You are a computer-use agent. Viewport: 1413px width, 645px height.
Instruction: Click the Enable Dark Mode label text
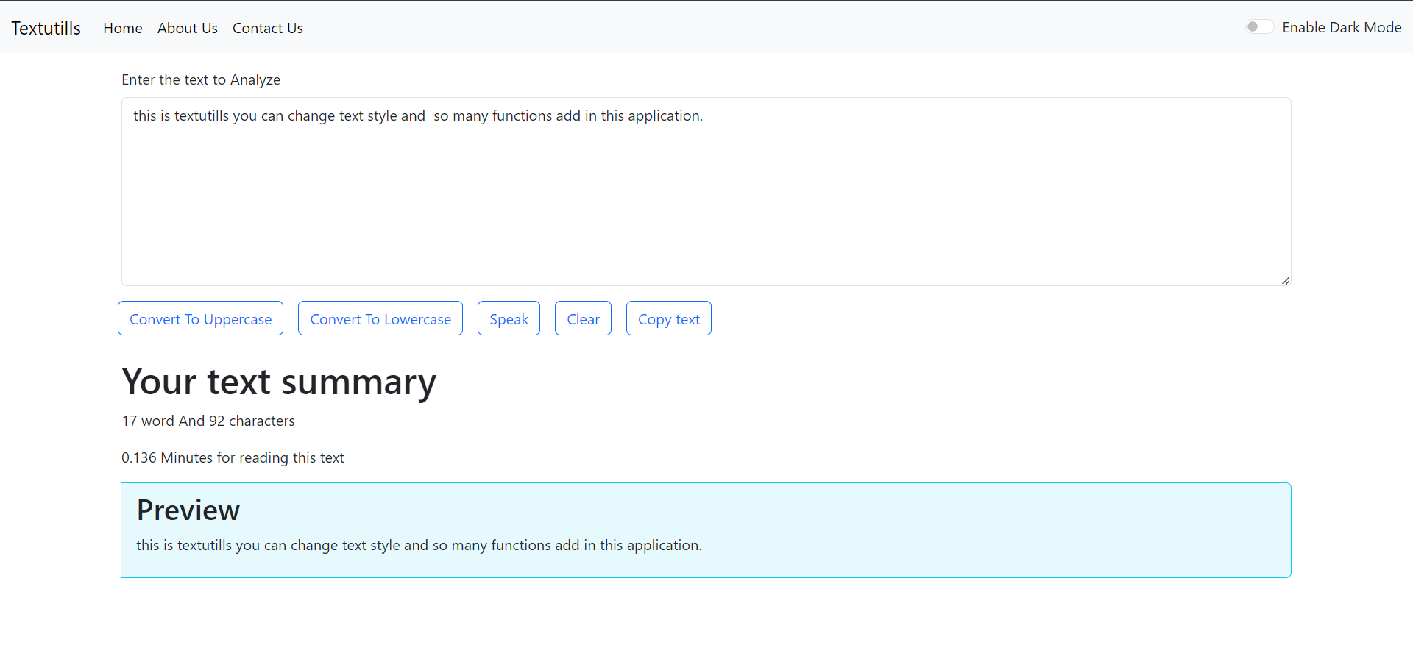[x=1342, y=27]
